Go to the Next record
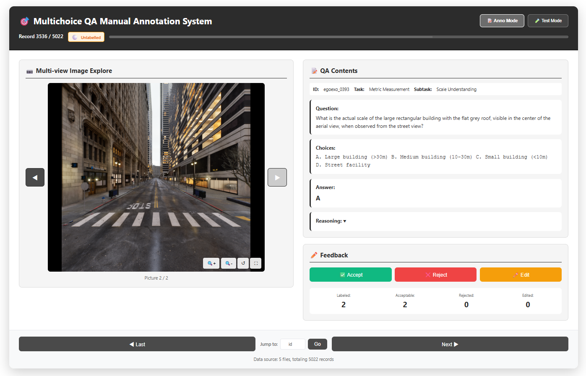The width and height of the screenshot is (586, 376). point(450,344)
